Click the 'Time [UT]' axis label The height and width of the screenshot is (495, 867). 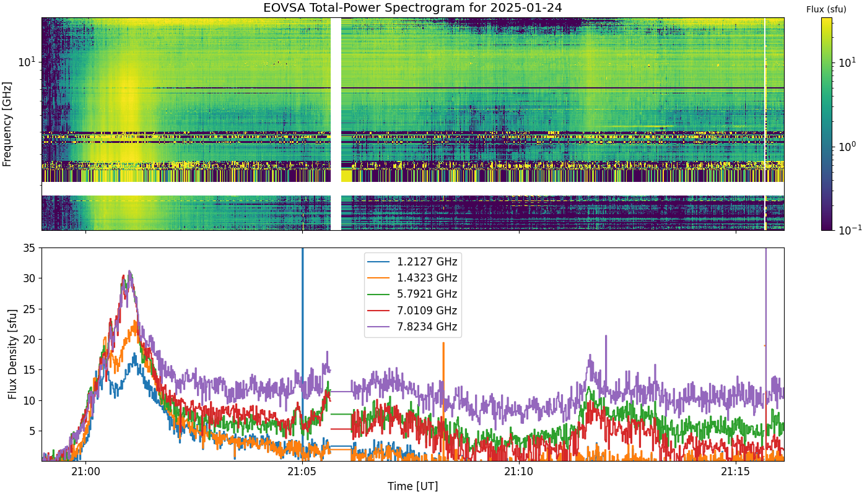[x=412, y=486]
